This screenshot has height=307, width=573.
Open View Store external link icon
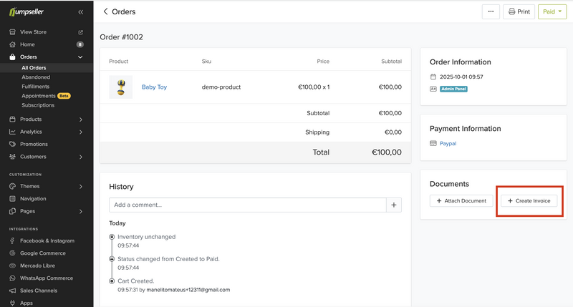(80, 32)
